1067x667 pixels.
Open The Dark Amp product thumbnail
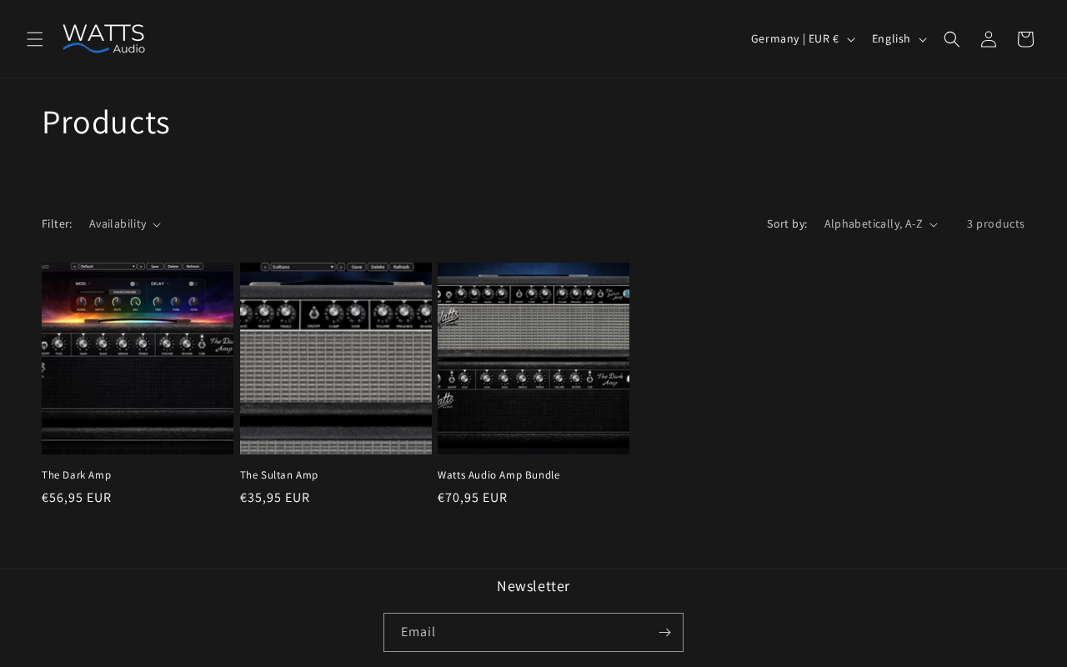(x=138, y=359)
